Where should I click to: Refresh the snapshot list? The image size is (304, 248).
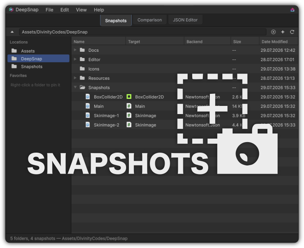point(292,32)
